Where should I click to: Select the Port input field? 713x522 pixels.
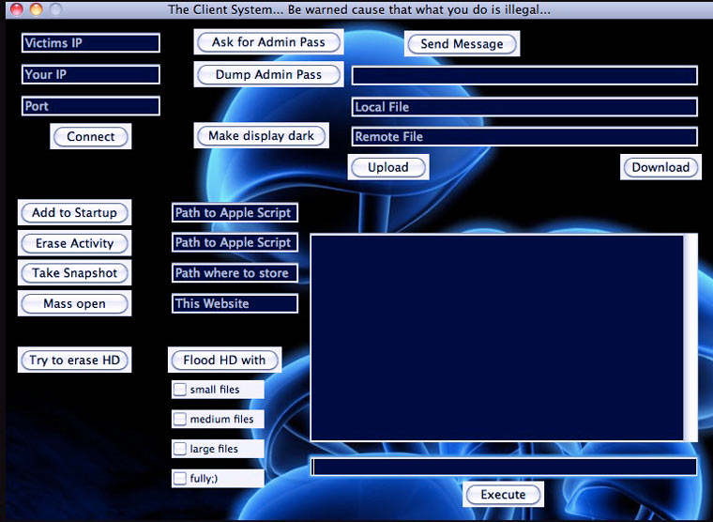tap(90, 106)
